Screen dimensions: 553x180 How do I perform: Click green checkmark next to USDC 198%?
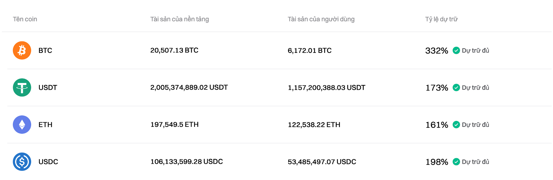pyautogui.click(x=456, y=162)
